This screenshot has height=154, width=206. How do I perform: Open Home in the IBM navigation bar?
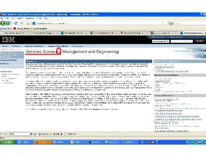[x=5, y=46]
